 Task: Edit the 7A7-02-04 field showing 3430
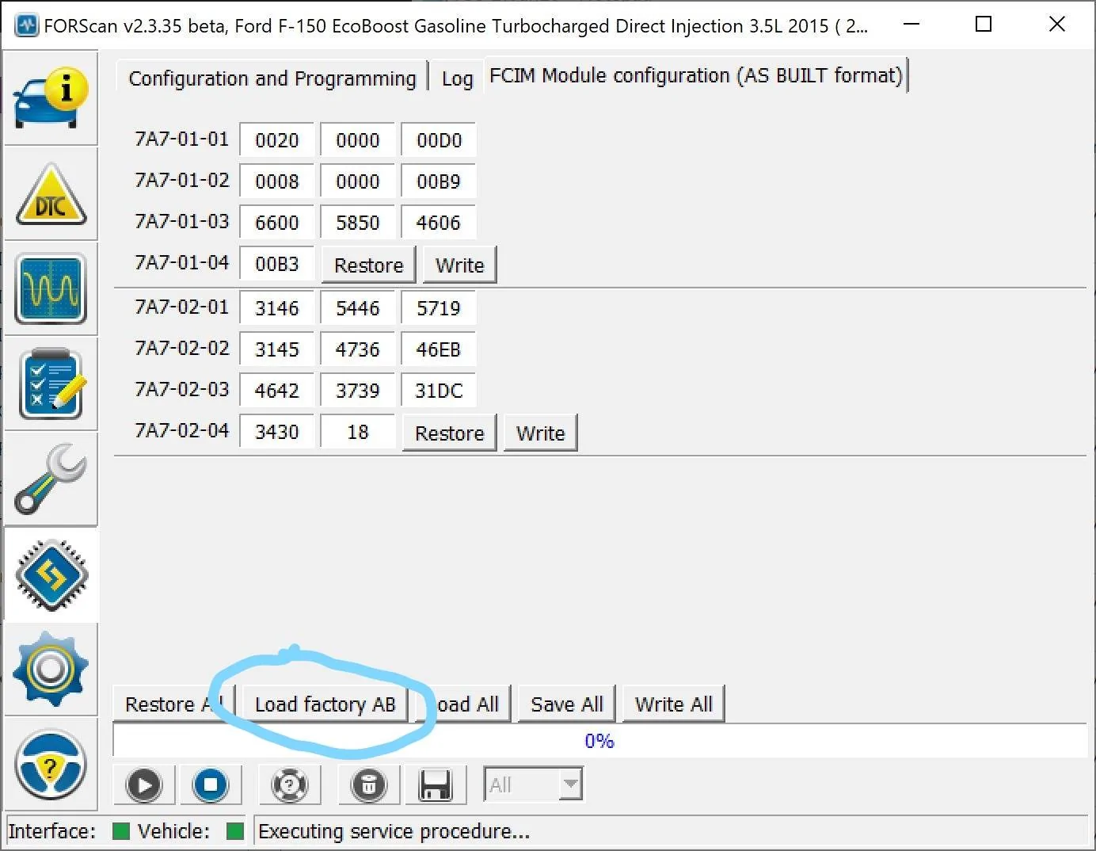277,432
